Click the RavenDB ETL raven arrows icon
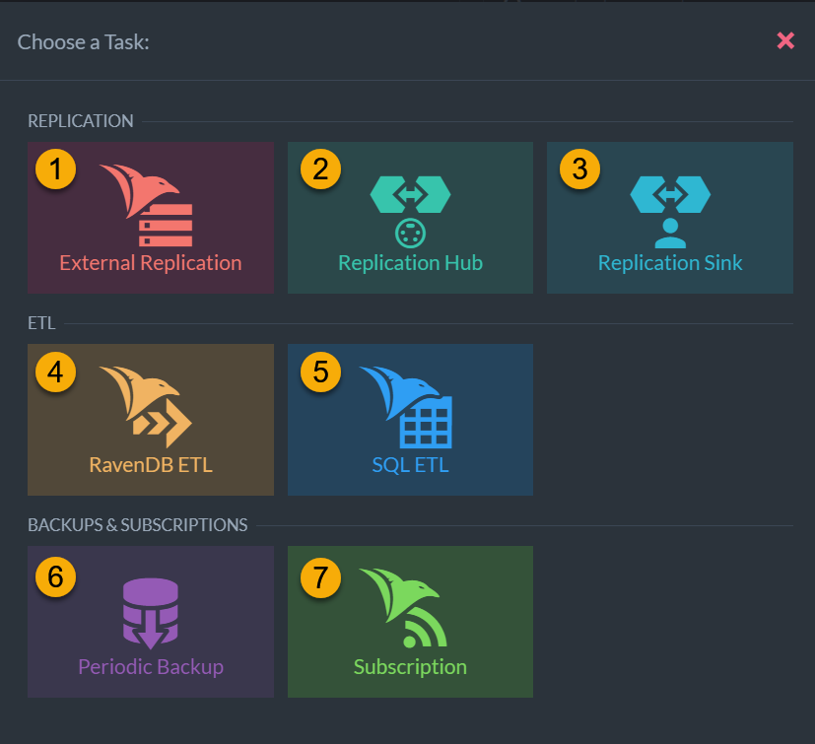 (x=147, y=407)
